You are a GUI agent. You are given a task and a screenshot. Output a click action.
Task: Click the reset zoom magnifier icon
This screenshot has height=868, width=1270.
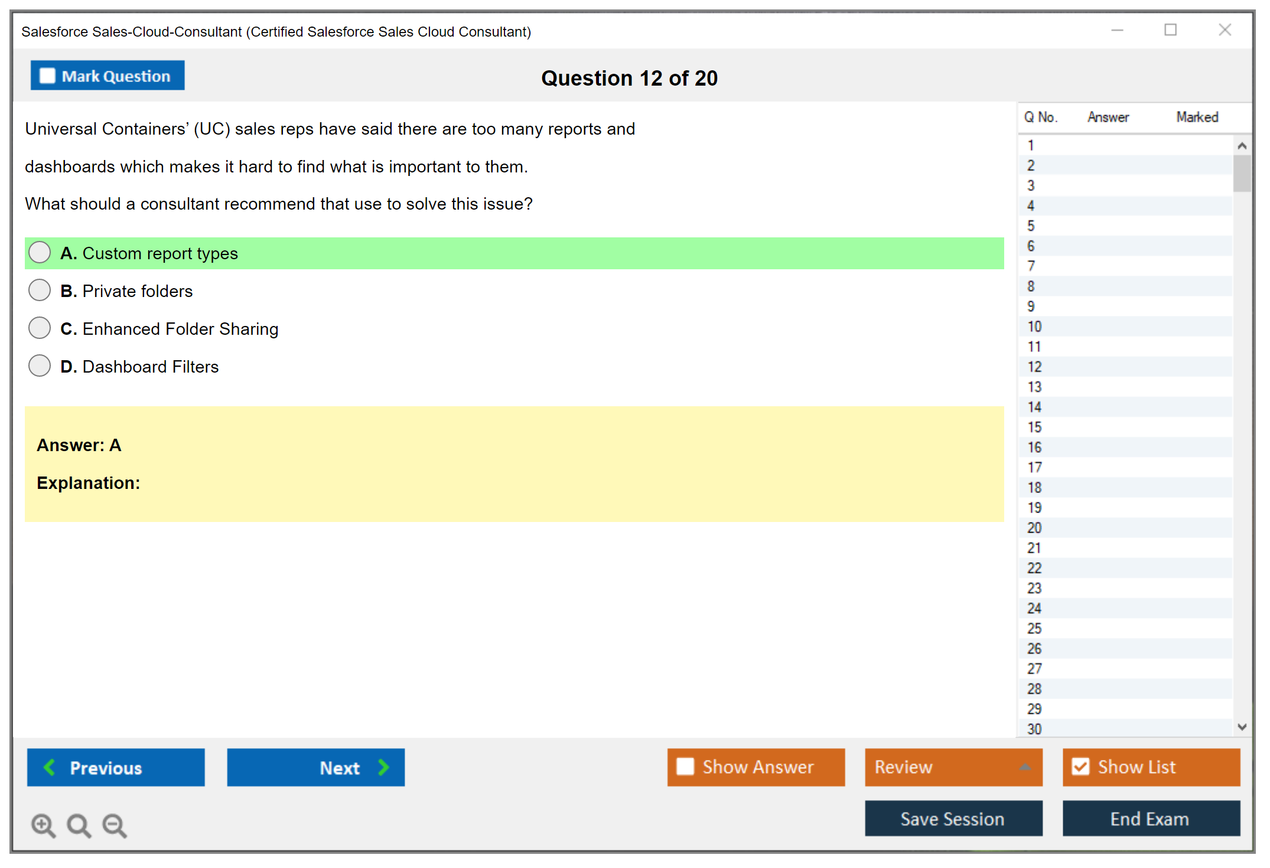[x=79, y=825]
